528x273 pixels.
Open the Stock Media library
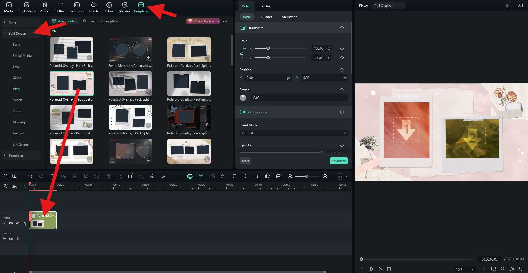(27, 7)
